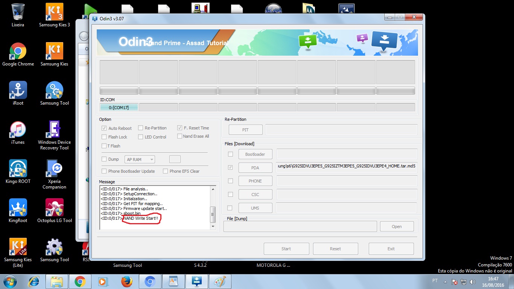Screen dimensions: 514x289
Task: Switch to Chrome in the taskbar
Action: point(80,281)
